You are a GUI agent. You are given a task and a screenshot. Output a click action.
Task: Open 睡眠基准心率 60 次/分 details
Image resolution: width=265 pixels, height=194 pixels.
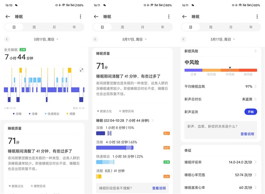(x=221, y=187)
